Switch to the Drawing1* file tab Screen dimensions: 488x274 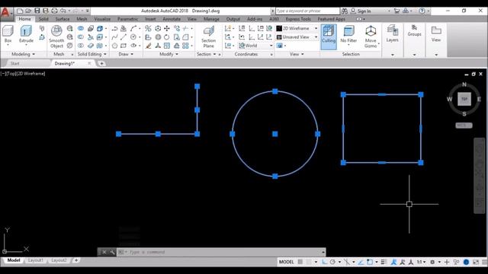pyautogui.click(x=64, y=63)
